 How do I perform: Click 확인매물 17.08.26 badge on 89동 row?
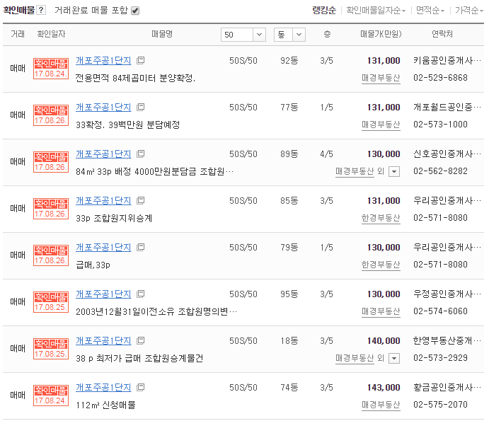coord(51,162)
